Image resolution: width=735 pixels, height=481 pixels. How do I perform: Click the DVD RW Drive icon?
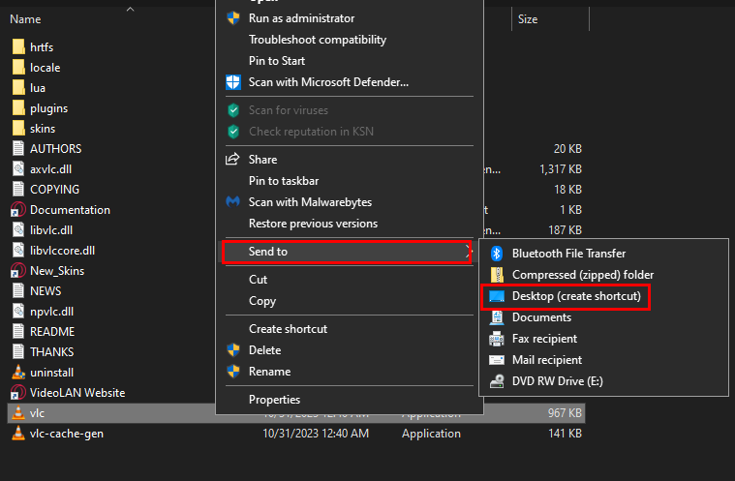coord(497,381)
